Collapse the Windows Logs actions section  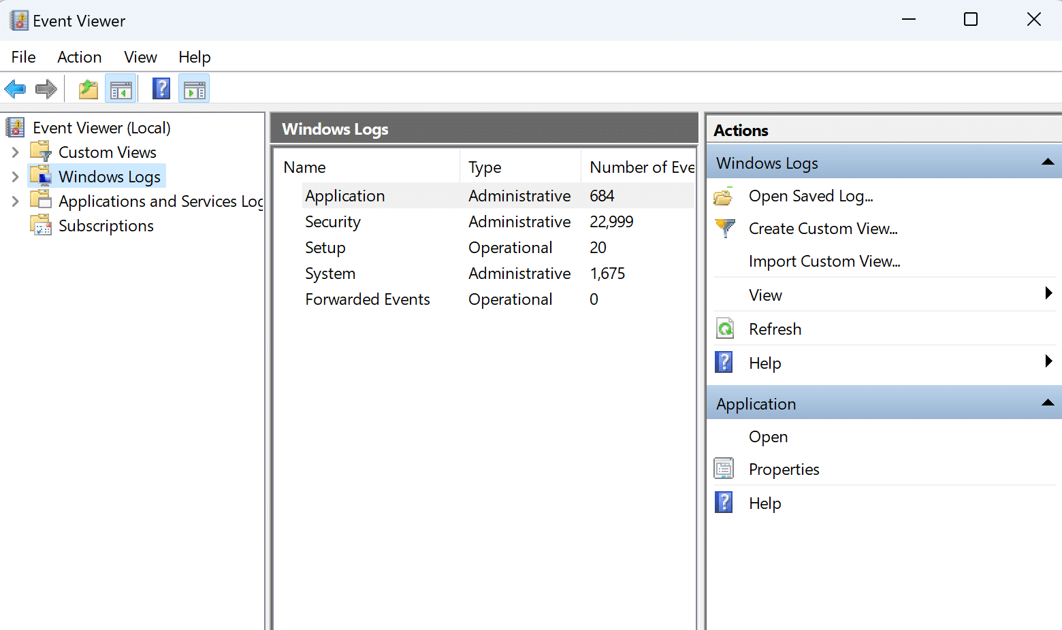tap(1048, 162)
